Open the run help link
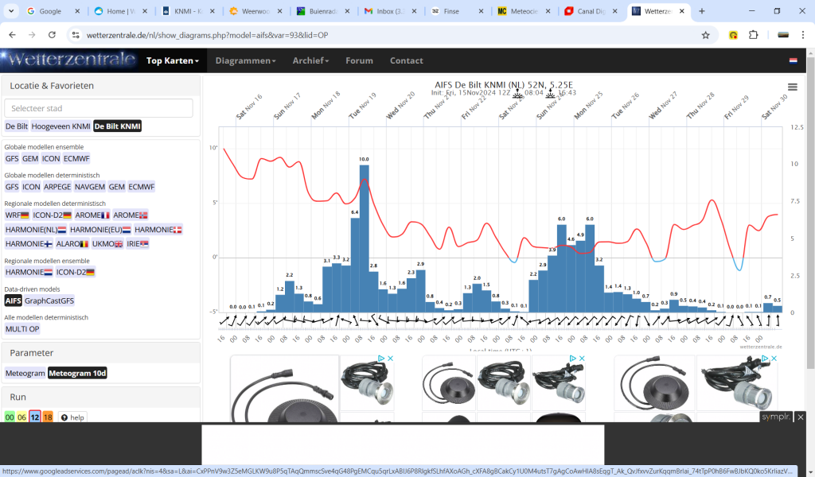 pyautogui.click(x=72, y=417)
